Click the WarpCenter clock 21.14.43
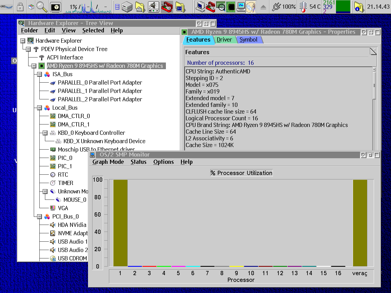 click(378, 7)
